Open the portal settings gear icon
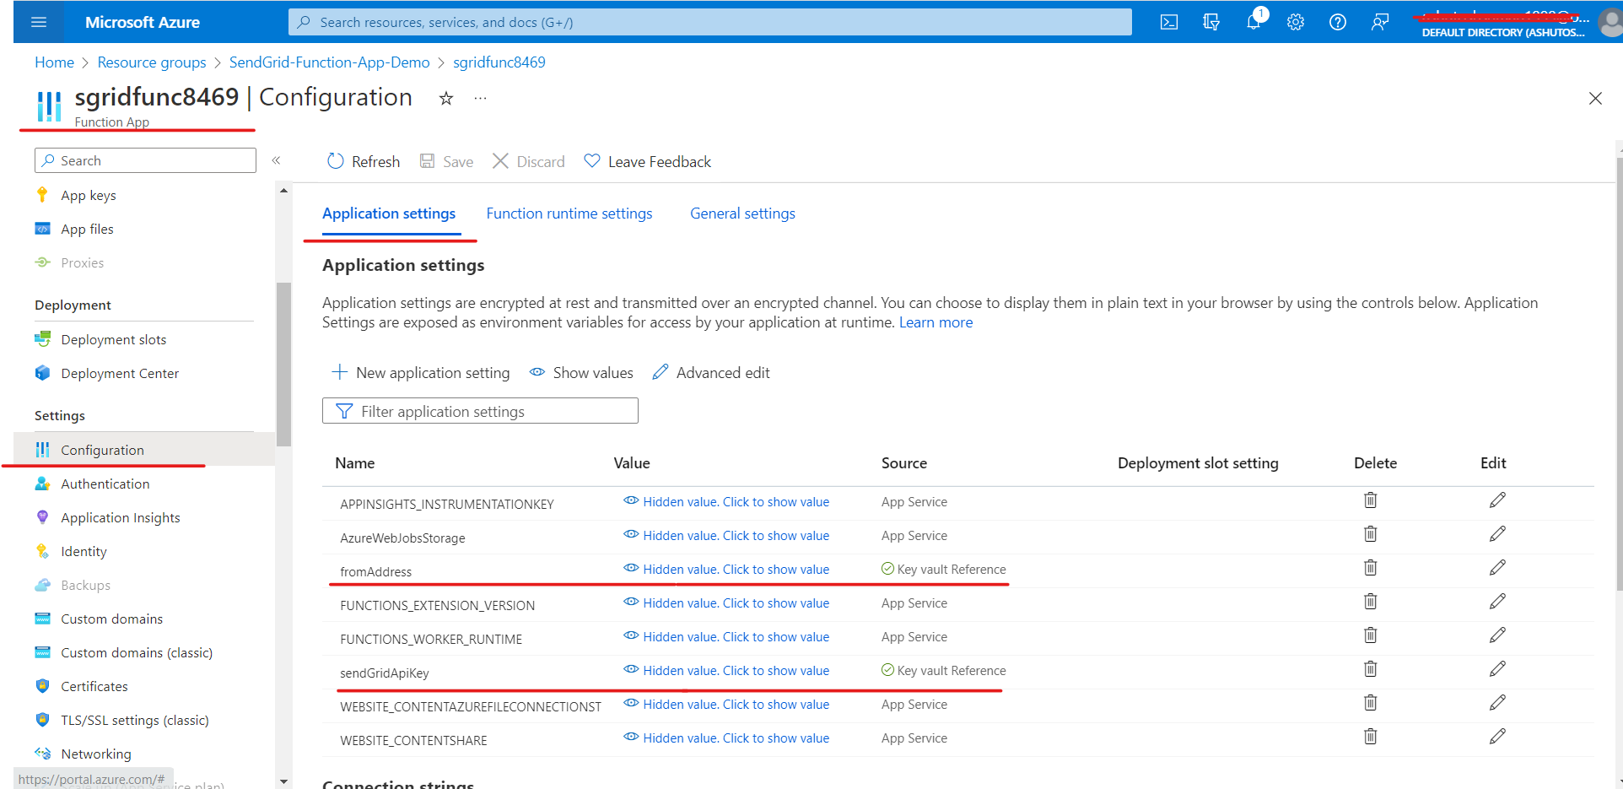Image resolution: width=1623 pixels, height=789 pixels. [x=1295, y=22]
